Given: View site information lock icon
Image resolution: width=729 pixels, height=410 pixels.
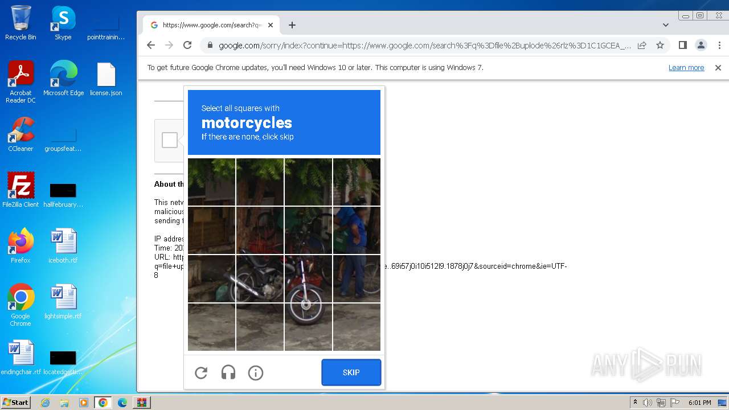Looking at the screenshot, I should (210, 46).
